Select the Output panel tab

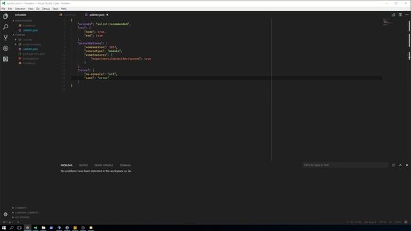83,166
